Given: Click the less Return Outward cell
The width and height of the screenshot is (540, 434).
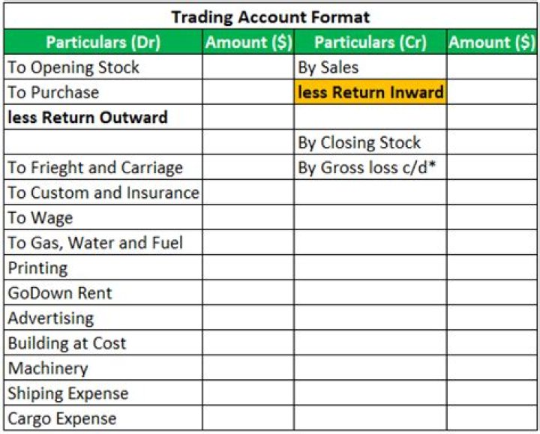Looking at the screenshot, I should 103,118.
